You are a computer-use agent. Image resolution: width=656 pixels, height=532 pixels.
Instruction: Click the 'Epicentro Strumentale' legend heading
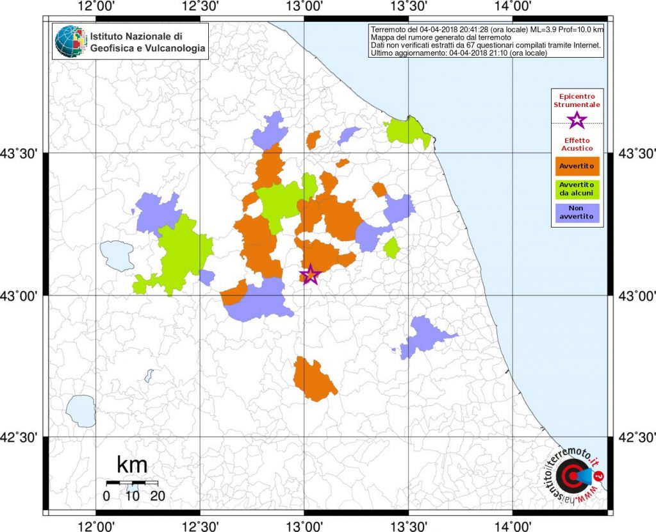click(577, 101)
